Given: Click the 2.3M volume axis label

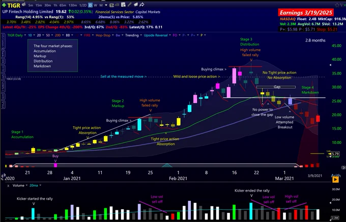Looking at the screenshot, I should coord(335,217).
